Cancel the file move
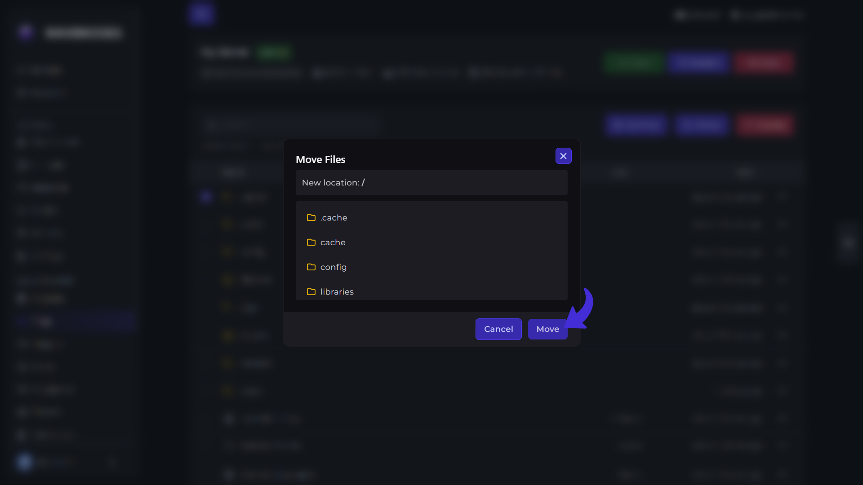Viewport: 863px width, 485px height. click(498, 329)
